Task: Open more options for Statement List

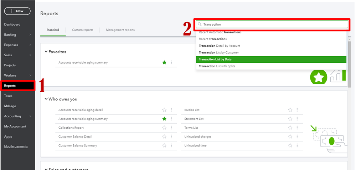Action: tap(297, 119)
